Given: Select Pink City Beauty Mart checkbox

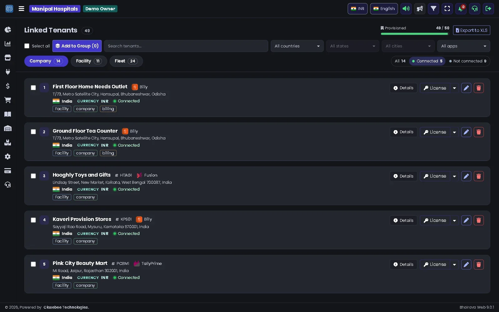Looking at the screenshot, I should [33, 264].
